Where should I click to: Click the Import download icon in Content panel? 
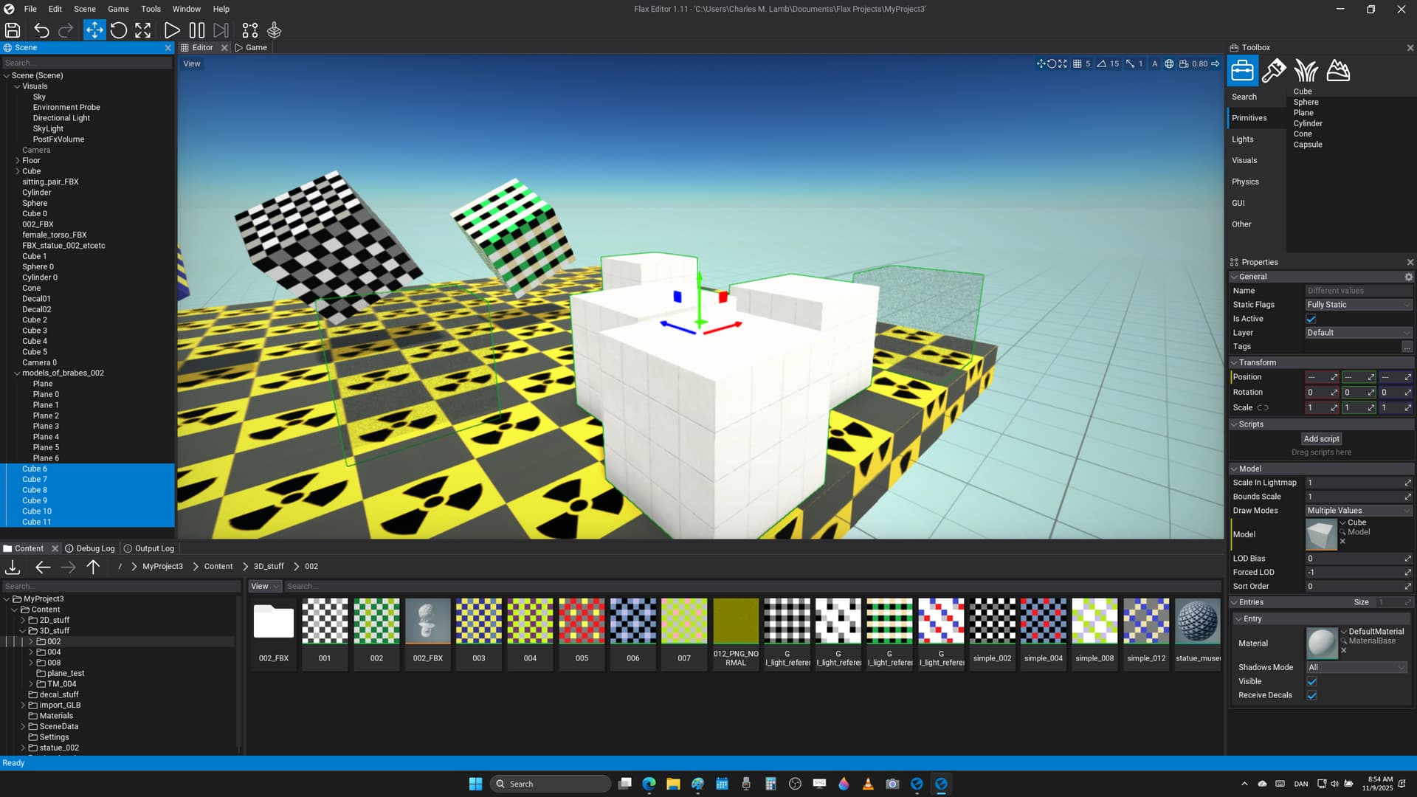point(13,567)
